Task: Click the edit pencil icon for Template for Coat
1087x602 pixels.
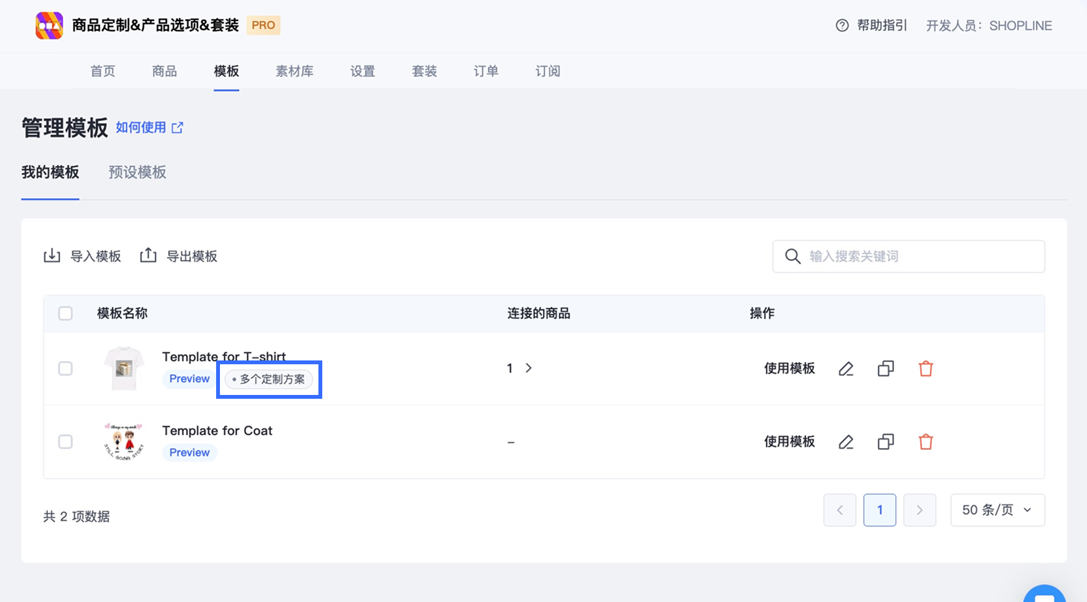Action: point(846,442)
